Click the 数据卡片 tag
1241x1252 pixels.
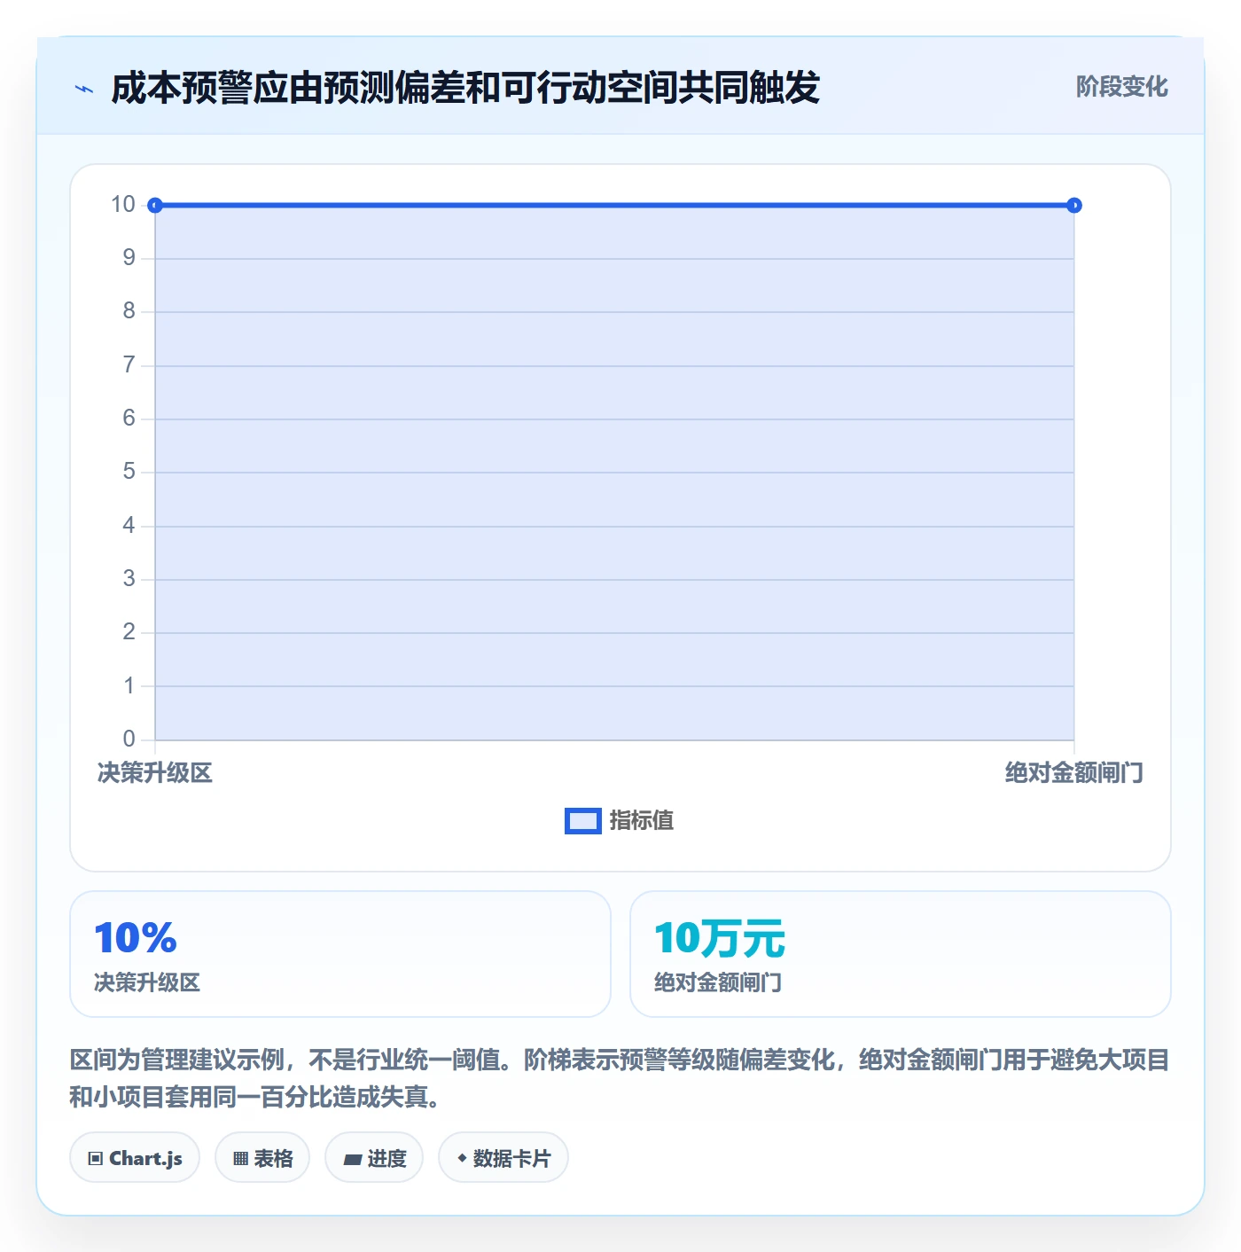503,1157
